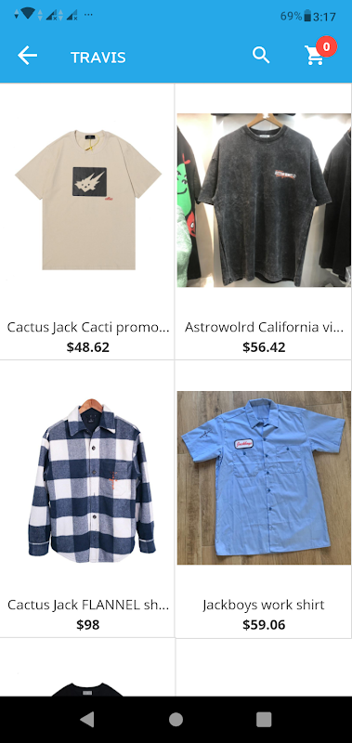Tap the back arrow in header
This screenshot has height=743, width=352.
point(28,57)
